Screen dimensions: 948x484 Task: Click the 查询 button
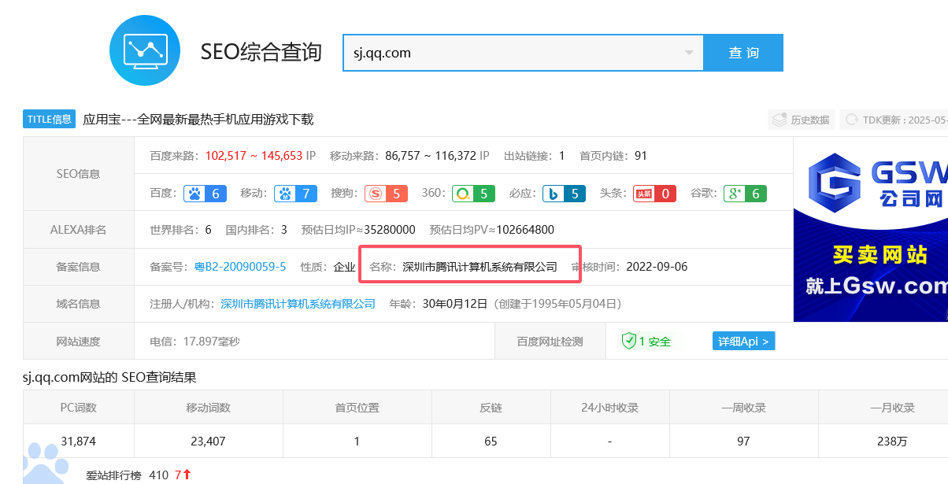(x=743, y=53)
